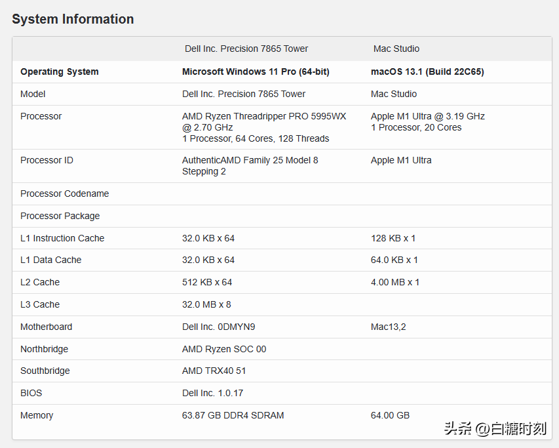Select the 64.00 GB memory value
Screen dimensions: 559x448
click(390, 416)
